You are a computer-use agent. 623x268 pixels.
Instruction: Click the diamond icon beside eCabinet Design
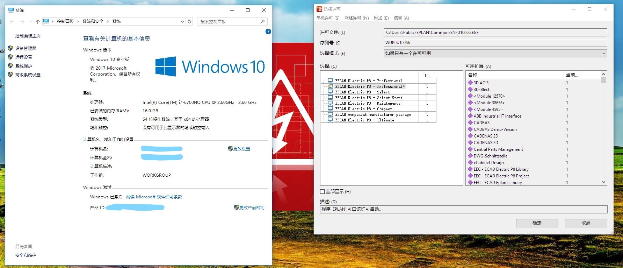click(470, 163)
